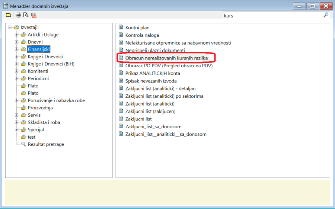335x209 pixels.
Task: Click the open folder toolbar icon
Action: click(8, 15)
